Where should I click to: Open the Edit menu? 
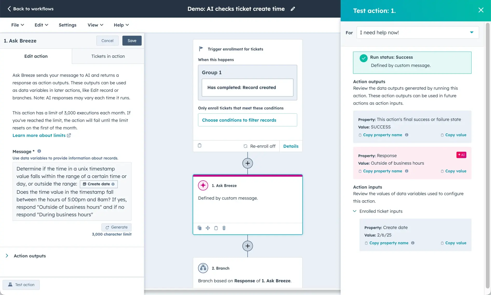coord(41,25)
